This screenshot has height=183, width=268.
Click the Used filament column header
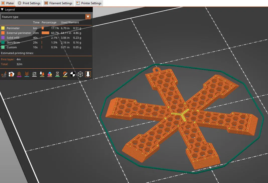[70, 22]
